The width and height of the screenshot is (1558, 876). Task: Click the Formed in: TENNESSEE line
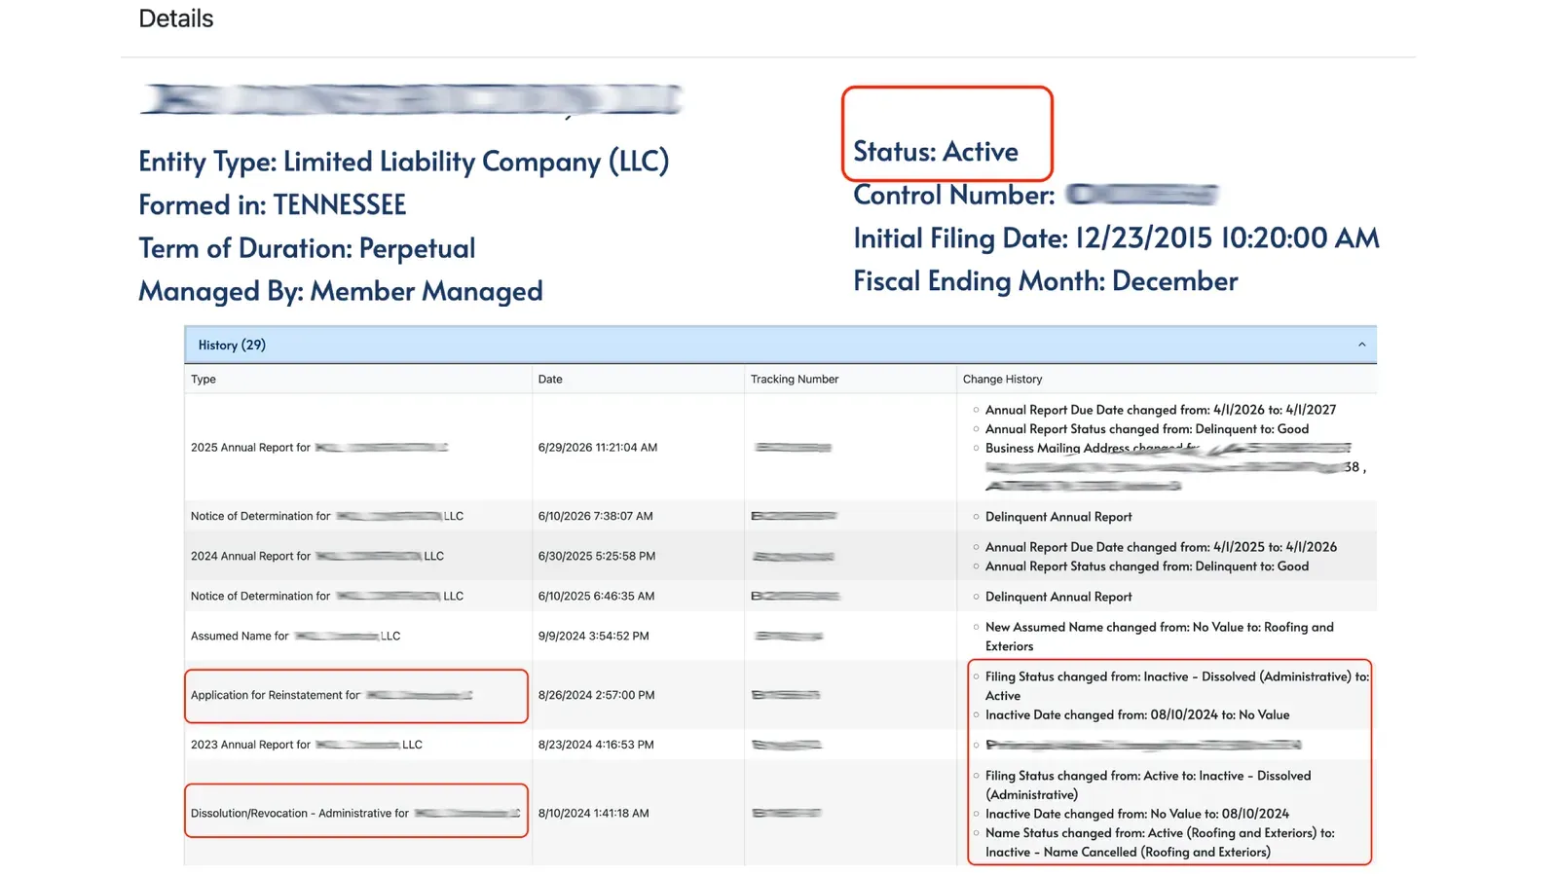(x=273, y=205)
